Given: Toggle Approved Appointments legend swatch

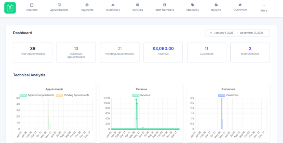Looking at the screenshot, I should [23, 95].
